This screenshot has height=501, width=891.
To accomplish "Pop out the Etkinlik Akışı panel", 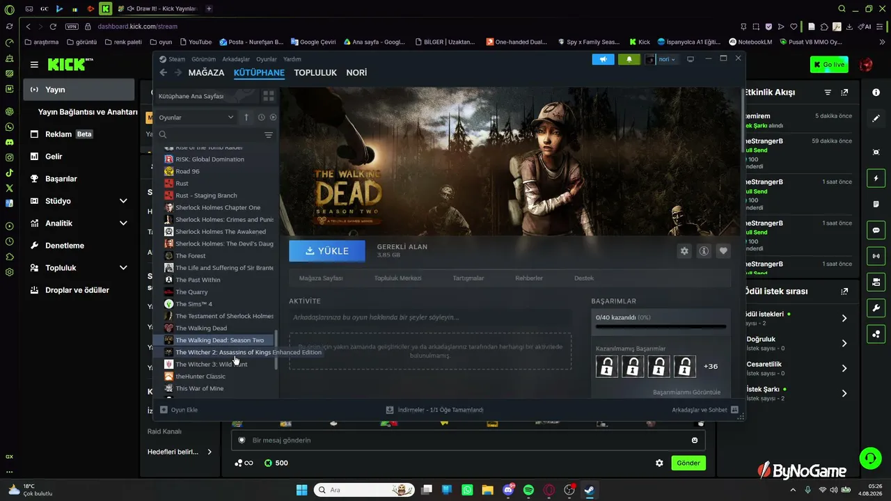I will pyautogui.click(x=845, y=93).
